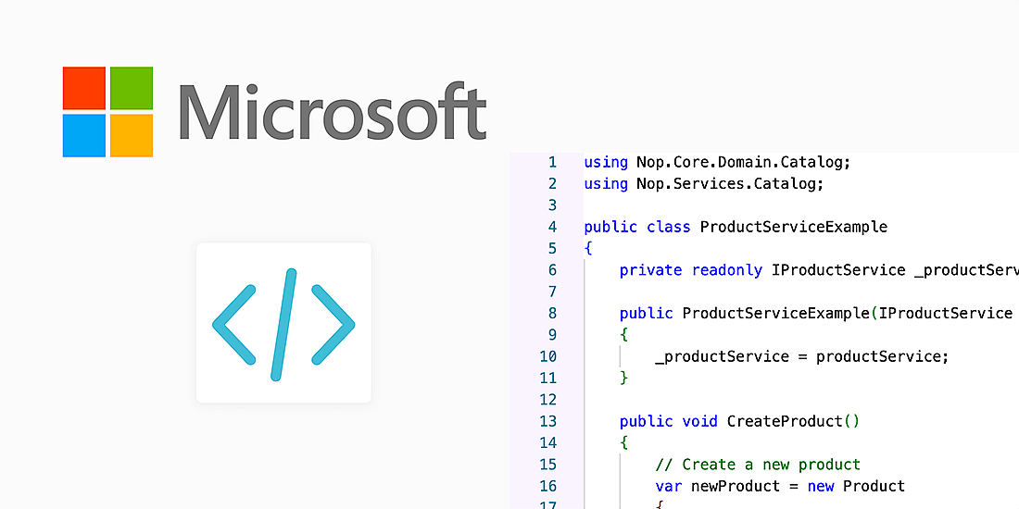The height and width of the screenshot is (509, 1019).
Task: Click '_productService = productService;' line
Action: (x=802, y=356)
